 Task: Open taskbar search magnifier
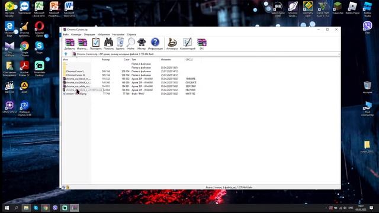click(x=16, y=208)
